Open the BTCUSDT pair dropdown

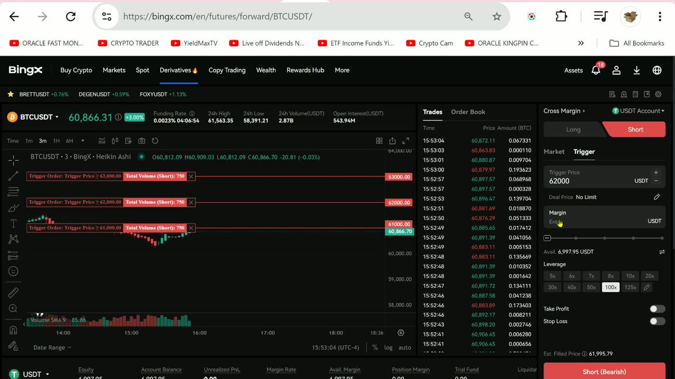(40, 117)
